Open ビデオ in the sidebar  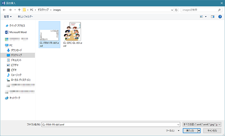click(14, 70)
